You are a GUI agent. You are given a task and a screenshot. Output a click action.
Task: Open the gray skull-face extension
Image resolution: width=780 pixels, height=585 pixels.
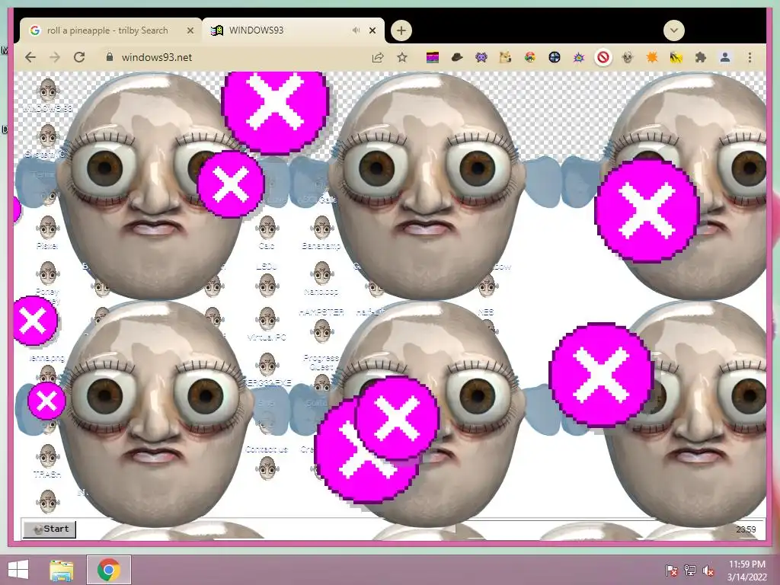tap(628, 57)
